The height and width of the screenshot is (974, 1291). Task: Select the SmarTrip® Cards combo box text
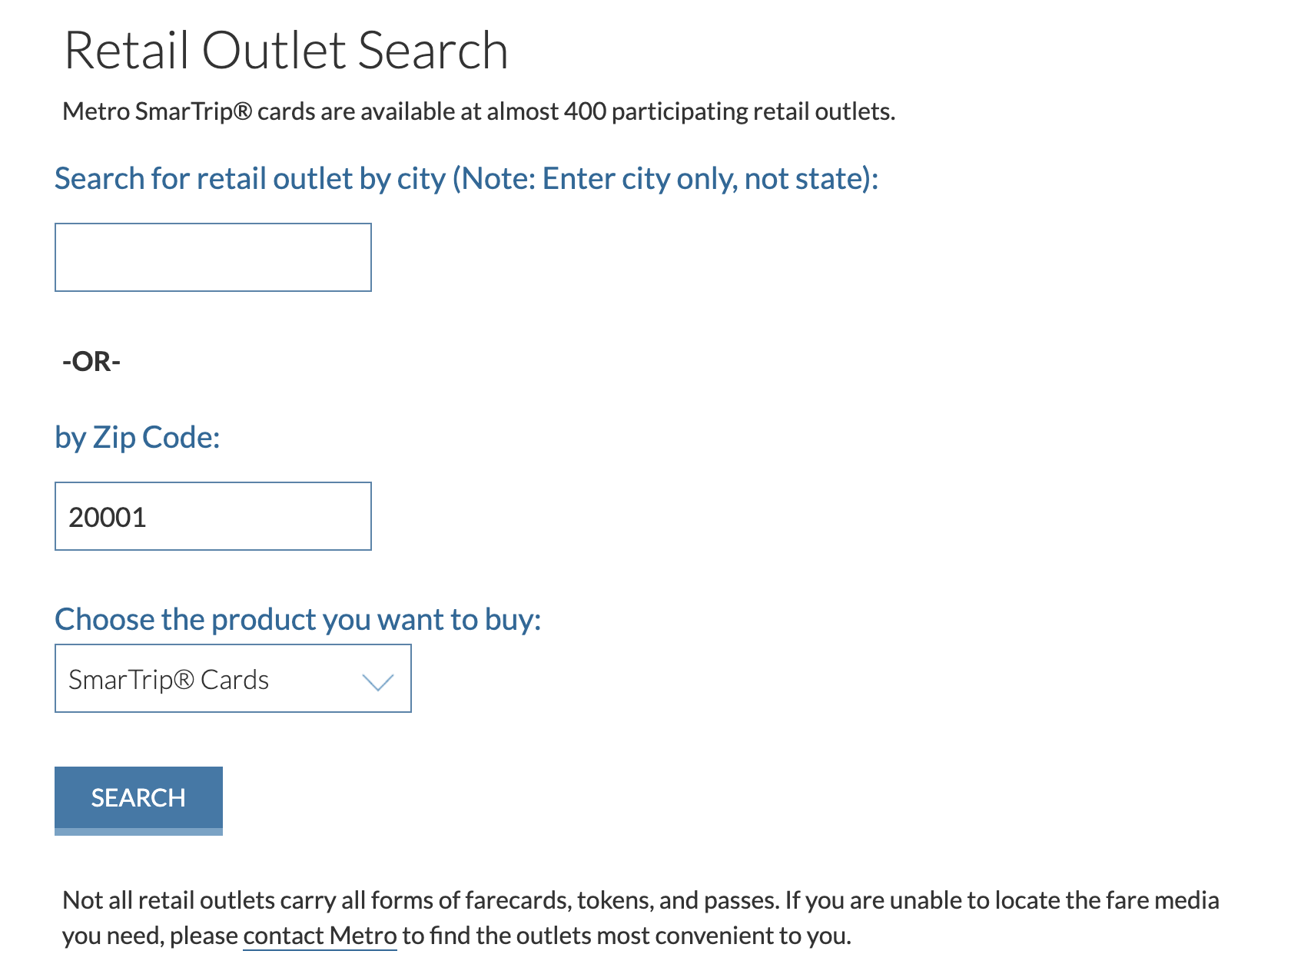[169, 679]
